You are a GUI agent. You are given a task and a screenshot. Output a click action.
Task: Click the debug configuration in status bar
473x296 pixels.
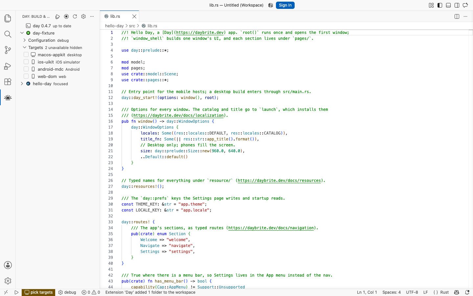coord(67,292)
